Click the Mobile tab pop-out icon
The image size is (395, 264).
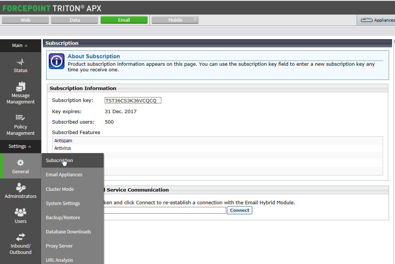(195, 19)
